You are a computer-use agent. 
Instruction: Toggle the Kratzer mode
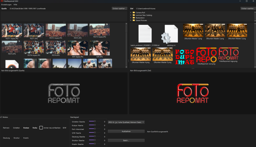(x=26, y=128)
